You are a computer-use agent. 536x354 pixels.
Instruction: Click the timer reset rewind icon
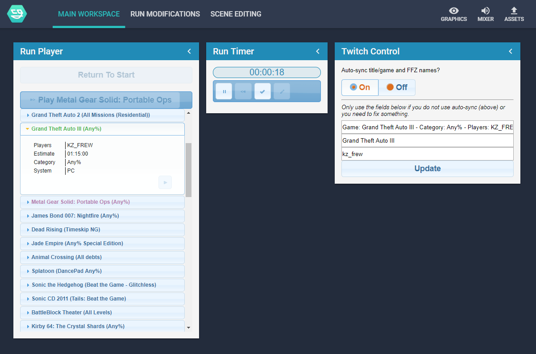(x=243, y=91)
